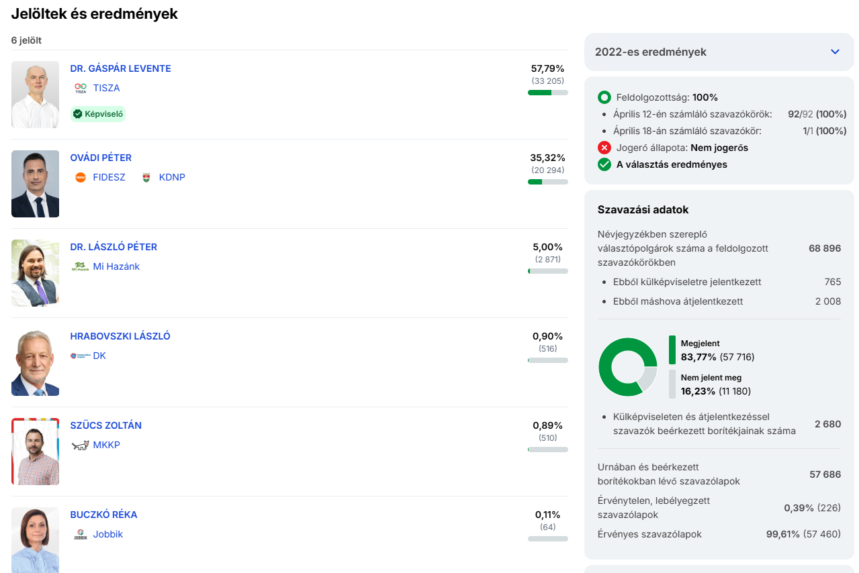This screenshot has height=573, width=859.
Task: Click Dr. László Péter's portrait photo
Action: pyautogui.click(x=35, y=273)
